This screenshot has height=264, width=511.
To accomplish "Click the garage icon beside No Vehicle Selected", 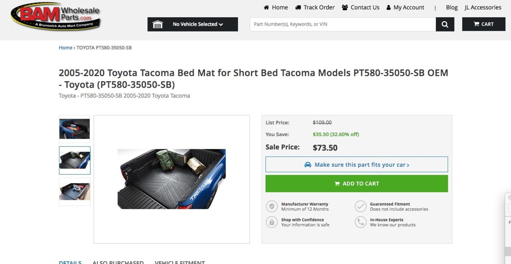I will tap(158, 24).
